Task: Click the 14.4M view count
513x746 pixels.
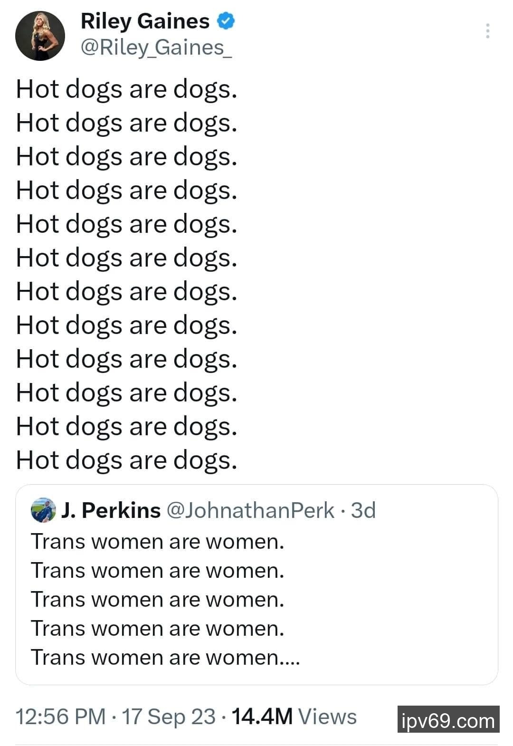Action: click(261, 717)
